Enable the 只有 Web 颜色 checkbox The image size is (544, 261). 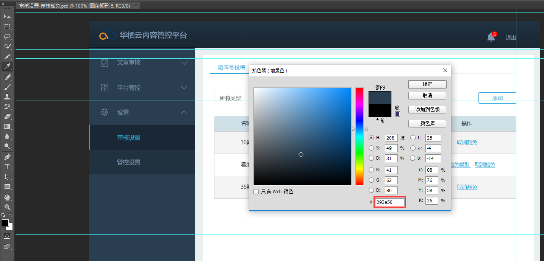pos(256,192)
